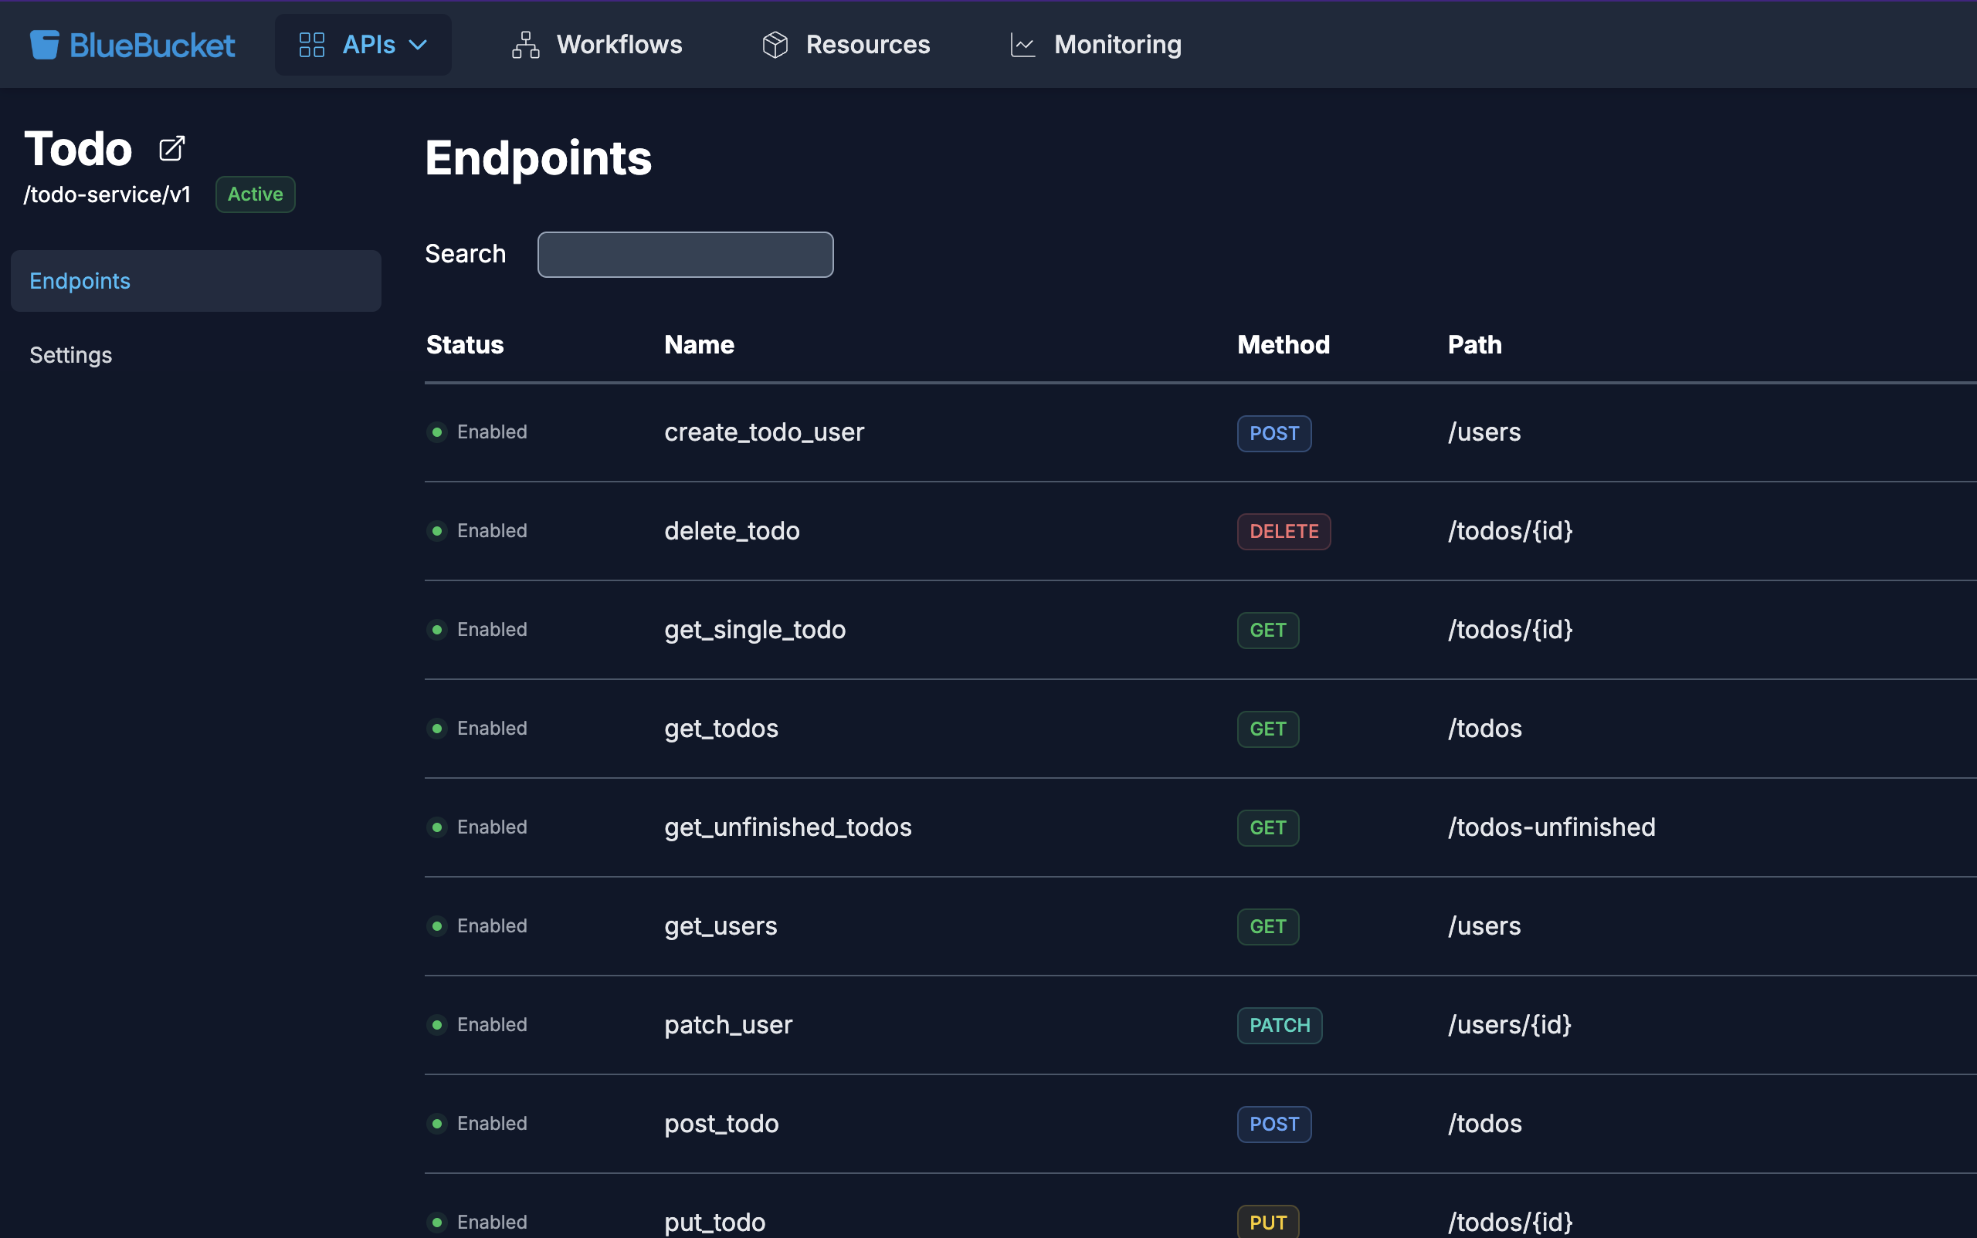Click the Active badge under Todo

click(255, 194)
